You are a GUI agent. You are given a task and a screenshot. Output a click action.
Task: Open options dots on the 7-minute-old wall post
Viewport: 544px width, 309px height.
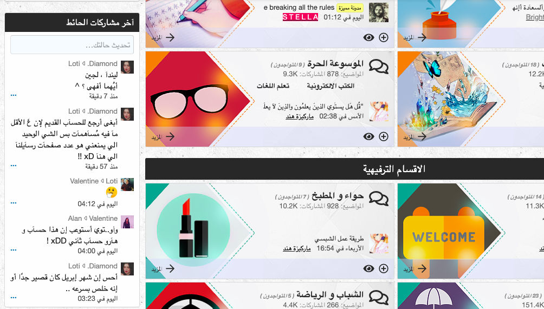click(x=14, y=95)
